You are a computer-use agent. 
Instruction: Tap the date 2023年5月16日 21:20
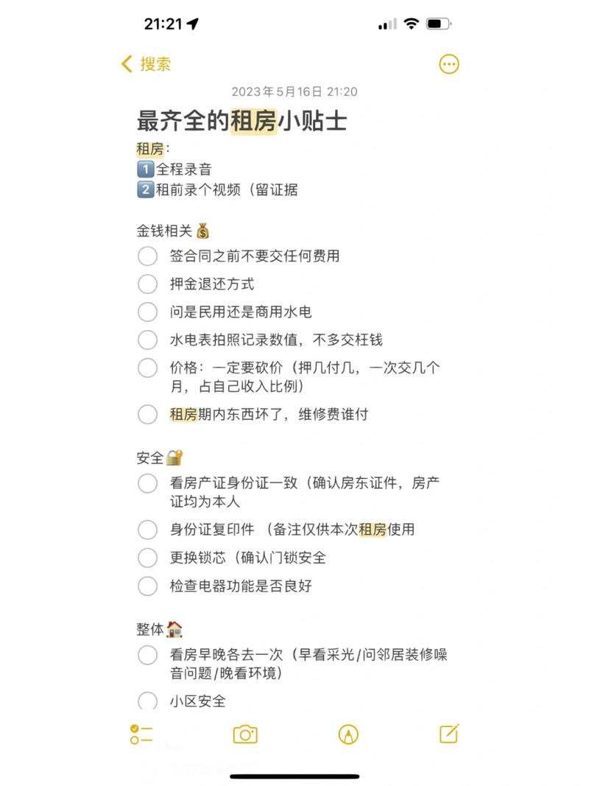[x=294, y=92]
